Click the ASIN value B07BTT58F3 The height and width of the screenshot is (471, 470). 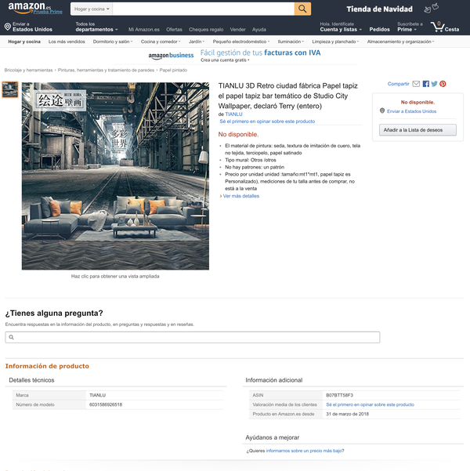click(340, 395)
